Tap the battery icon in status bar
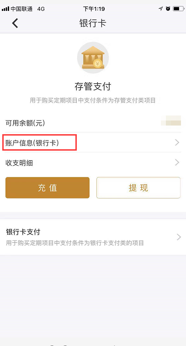 (x=179, y=9)
